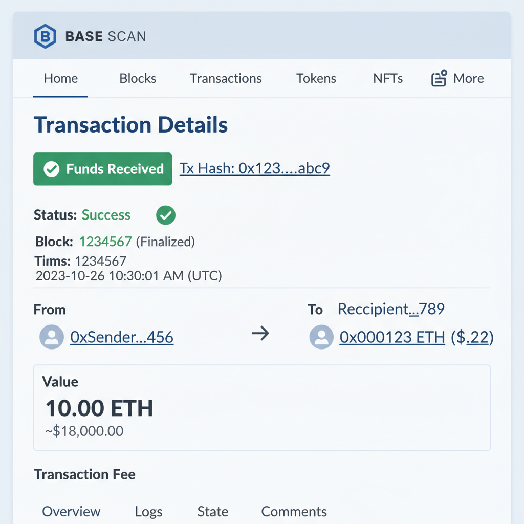Click the hexagonal B emblem in header

click(46, 36)
